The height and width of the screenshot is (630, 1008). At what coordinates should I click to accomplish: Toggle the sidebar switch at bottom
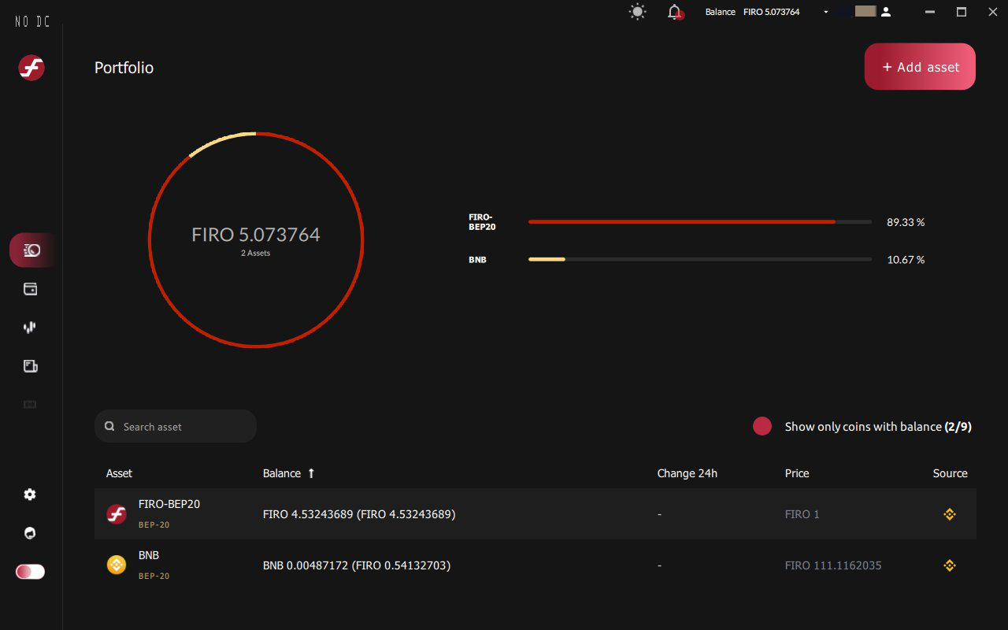(30, 572)
